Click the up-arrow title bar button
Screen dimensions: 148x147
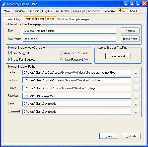[x=132, y=4]
